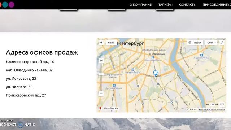Click the Яндекс copyright label
The width and height of the screenshot is (231, 130).
[192, 109]
